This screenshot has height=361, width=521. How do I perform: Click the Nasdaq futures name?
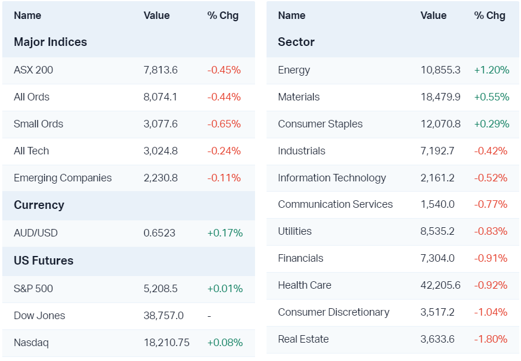pos(31,343)
